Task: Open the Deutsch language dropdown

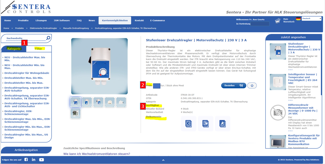Action: (312, 18)
